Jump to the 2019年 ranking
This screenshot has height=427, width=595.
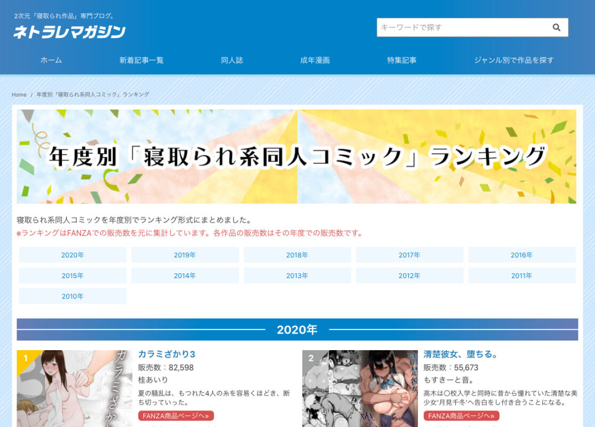pyautogui.click(x=185, y=255)
